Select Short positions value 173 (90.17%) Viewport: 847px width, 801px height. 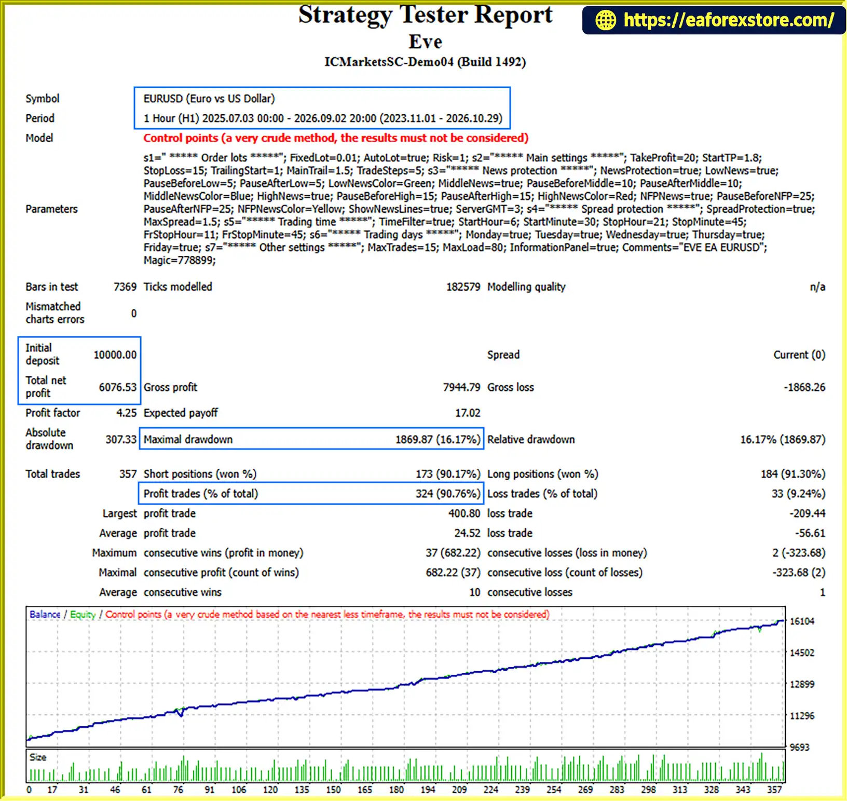tap(448, 474)
